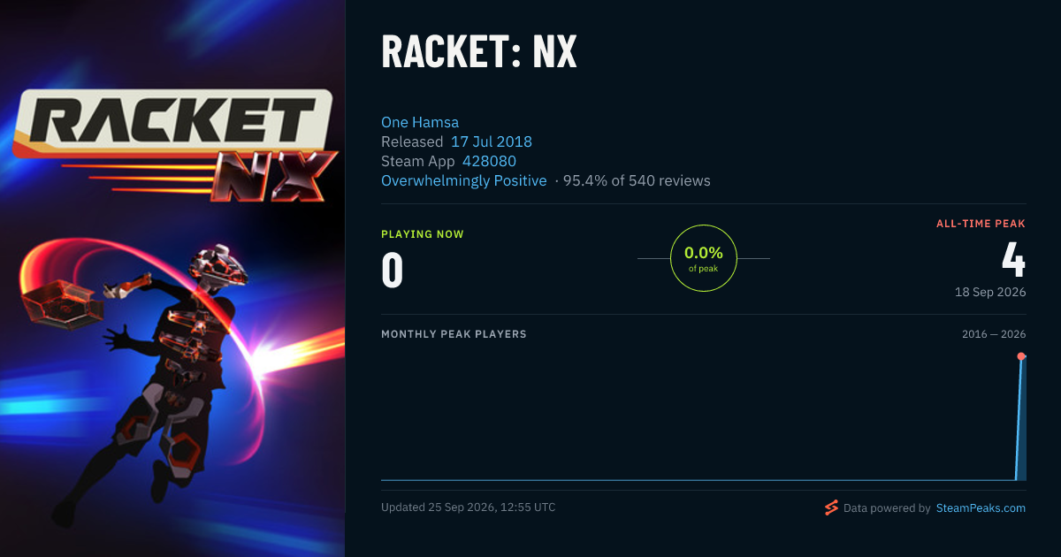Click the red peak marker on the chart
1061x557 pixels.
(x=1021, y=356)
